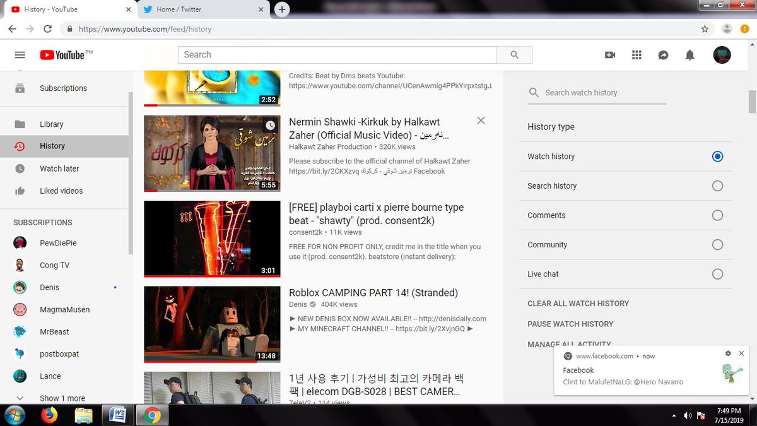Select the History - YouTube tab

[71, 9]
